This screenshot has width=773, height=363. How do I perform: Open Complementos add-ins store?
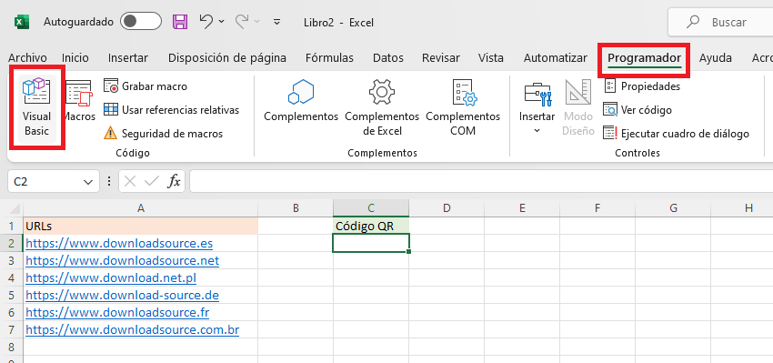[x=301, y=102]
